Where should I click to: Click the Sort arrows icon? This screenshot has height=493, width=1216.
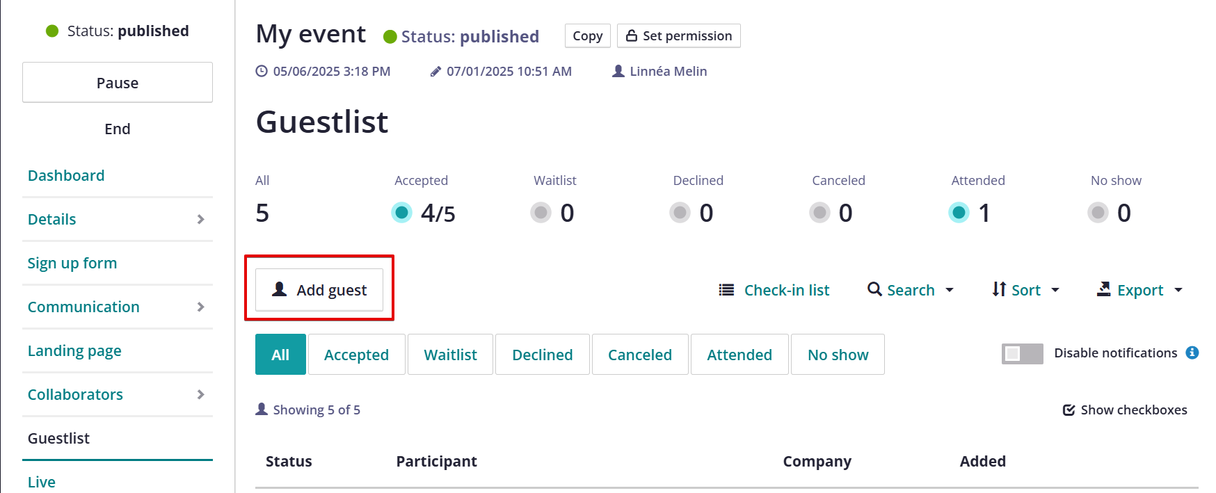tap(999, 289)
